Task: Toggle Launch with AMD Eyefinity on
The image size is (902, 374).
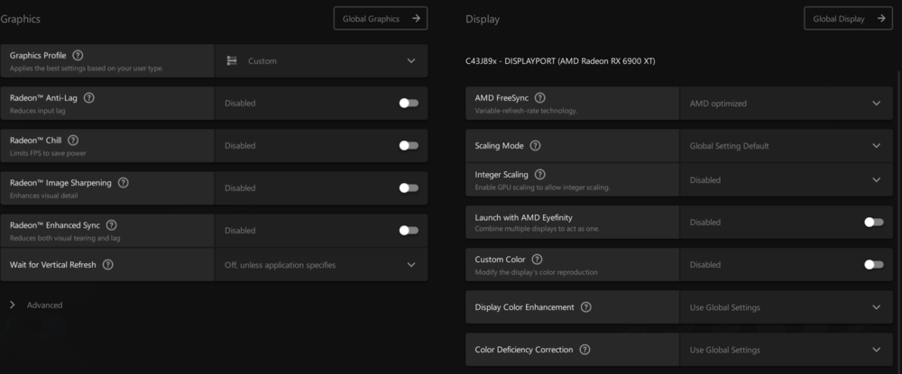Action: (x=873, y=222)
